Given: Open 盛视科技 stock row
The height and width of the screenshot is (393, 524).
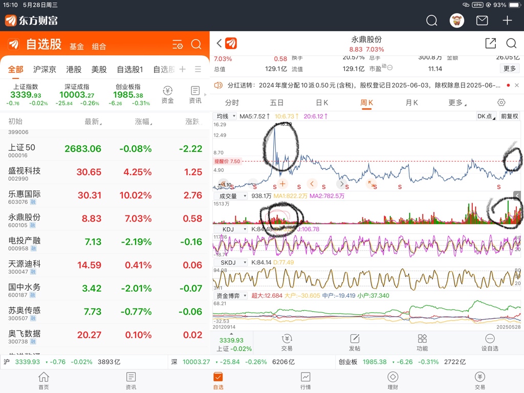Looking at the screenshot, I should point(104,173).
